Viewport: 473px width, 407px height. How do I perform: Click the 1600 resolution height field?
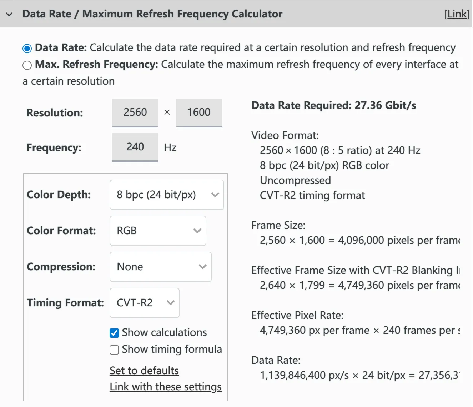pyautogui.click(x=198, y=112)
